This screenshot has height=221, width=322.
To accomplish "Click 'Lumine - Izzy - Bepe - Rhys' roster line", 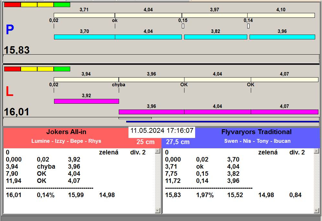I will [x=66, y=141].
